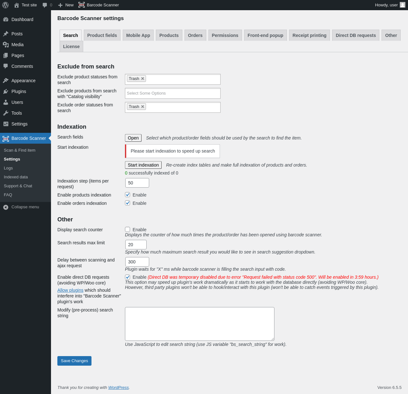Select the Search tab
The height and width of the screenshot is (394, 408).
[x=70, y=35]
